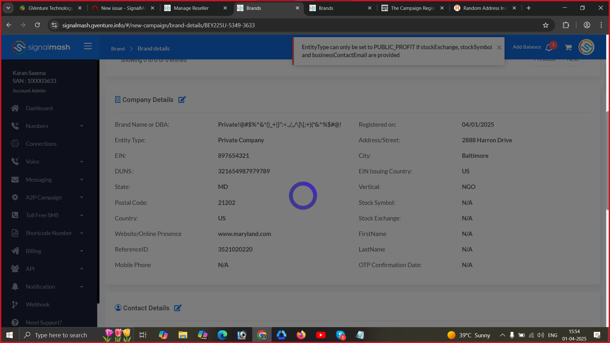Open browser extensions puzzle icon

pos(566,25)
